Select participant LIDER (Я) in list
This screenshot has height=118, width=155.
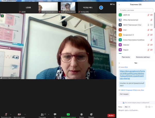click(x=136, y=15)
